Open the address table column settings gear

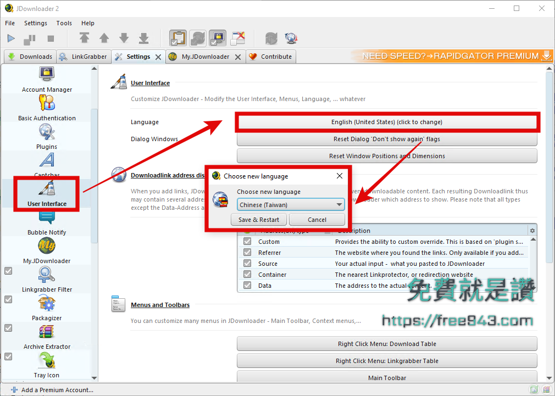point(531,231)
